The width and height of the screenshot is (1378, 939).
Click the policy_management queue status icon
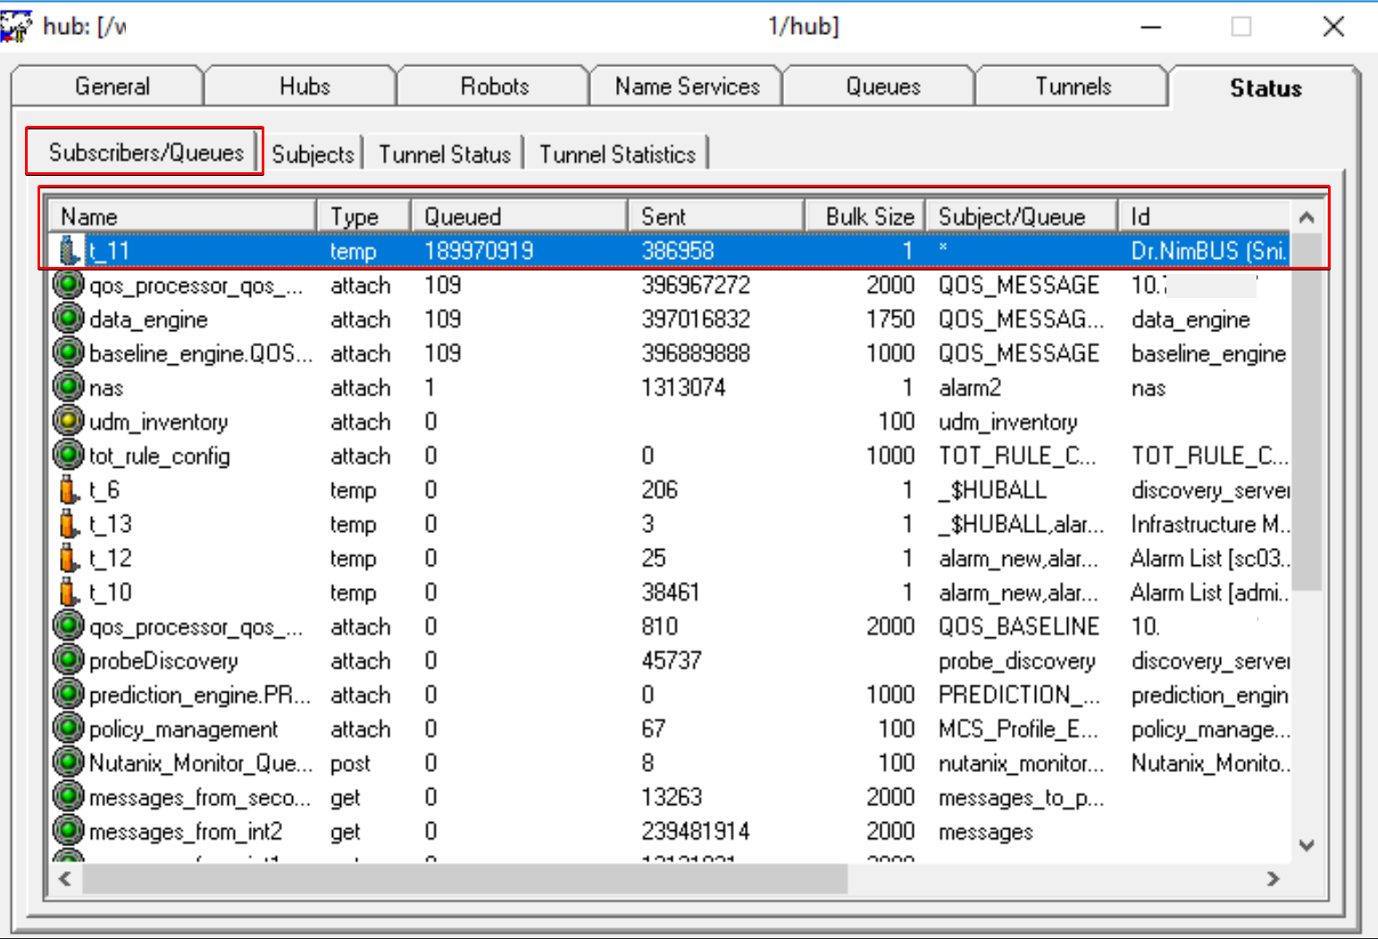68,729
